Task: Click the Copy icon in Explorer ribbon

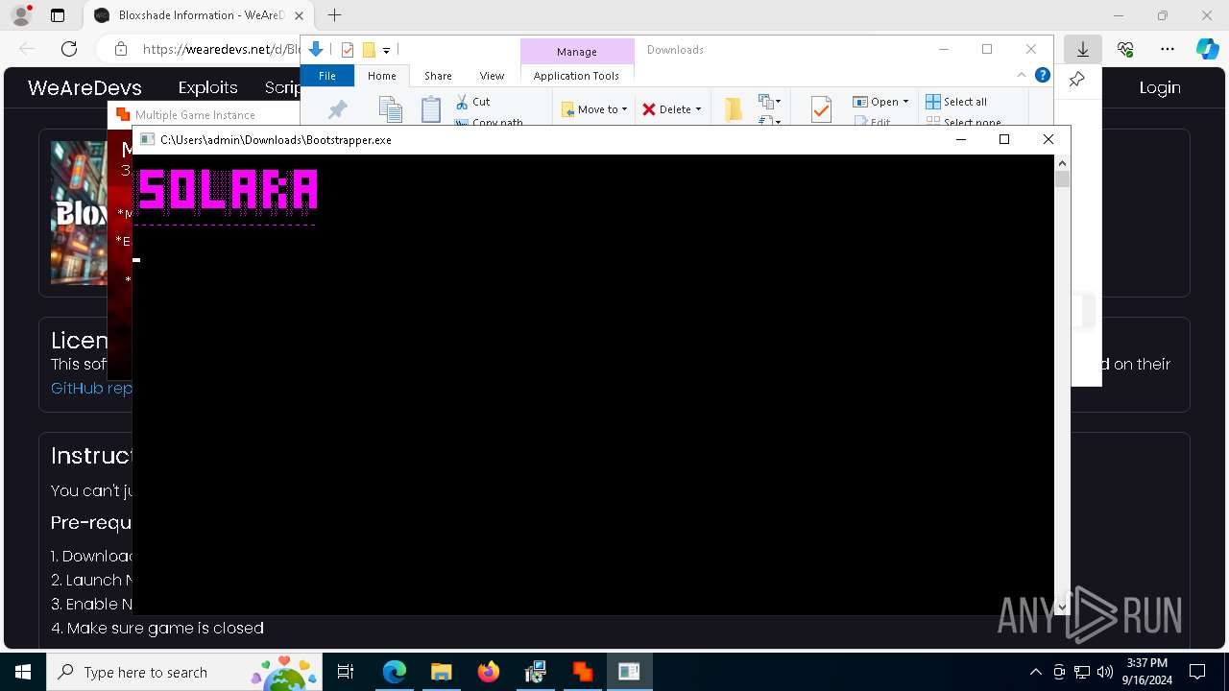Action: pos(390,109)
